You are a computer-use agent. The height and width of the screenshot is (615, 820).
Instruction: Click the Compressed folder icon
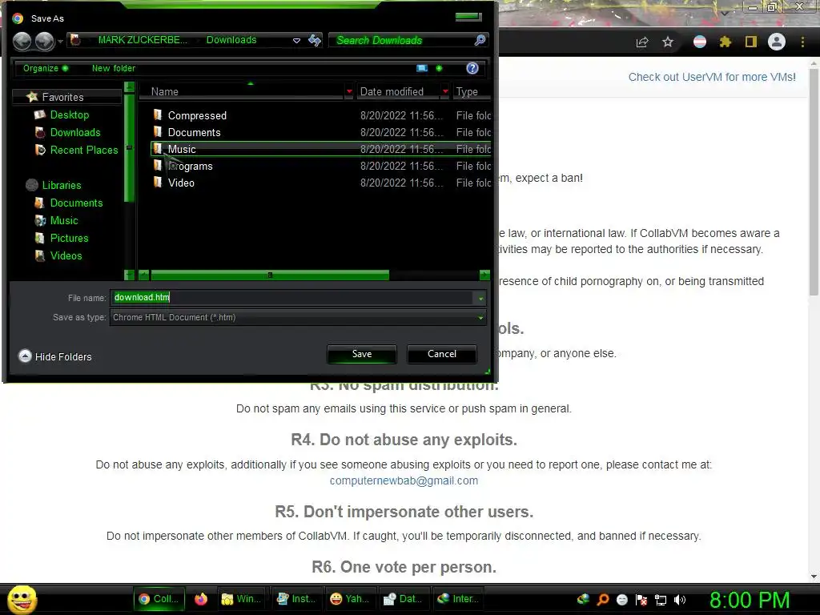(158, 115)
